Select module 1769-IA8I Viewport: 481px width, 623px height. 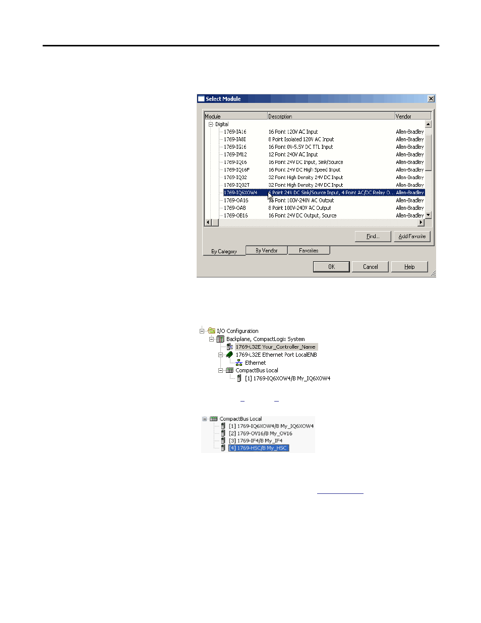[x=235, y=139]
